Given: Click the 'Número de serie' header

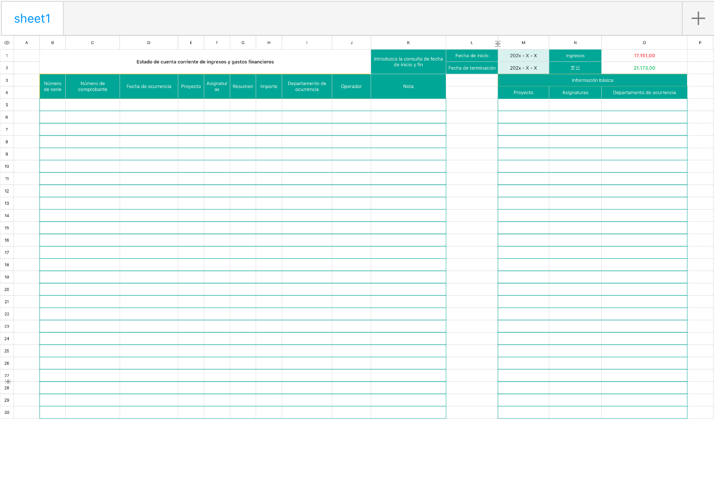Looking at the screenshot, I should click(53, 86).
